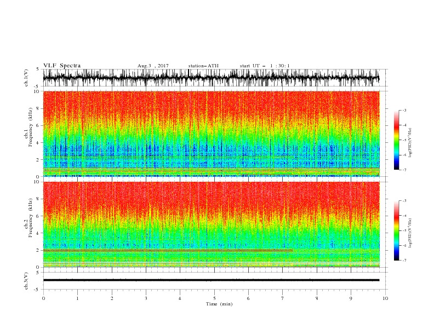
Task: Click the lower ch.2 spectrogram color scale bar
Action: coord(396,230)
